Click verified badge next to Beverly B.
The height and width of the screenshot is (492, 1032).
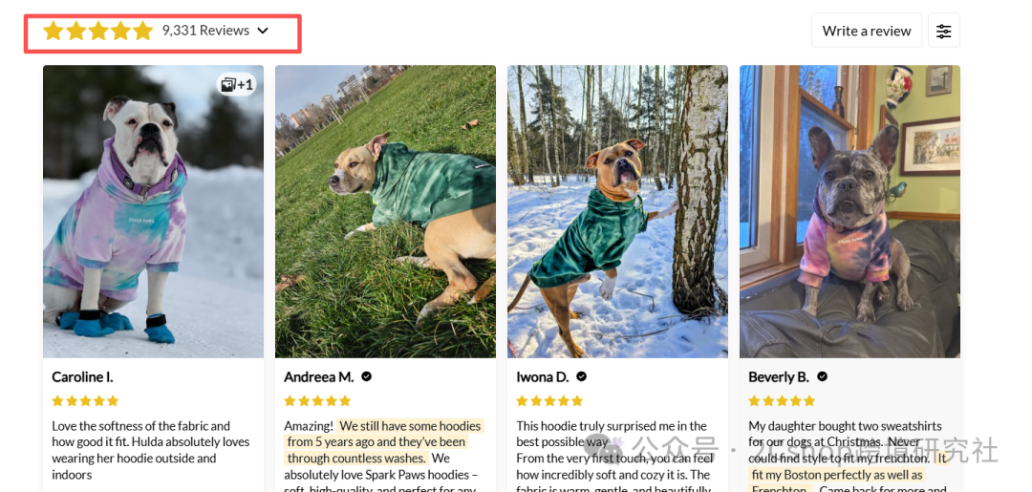click(x=822, y=377)
